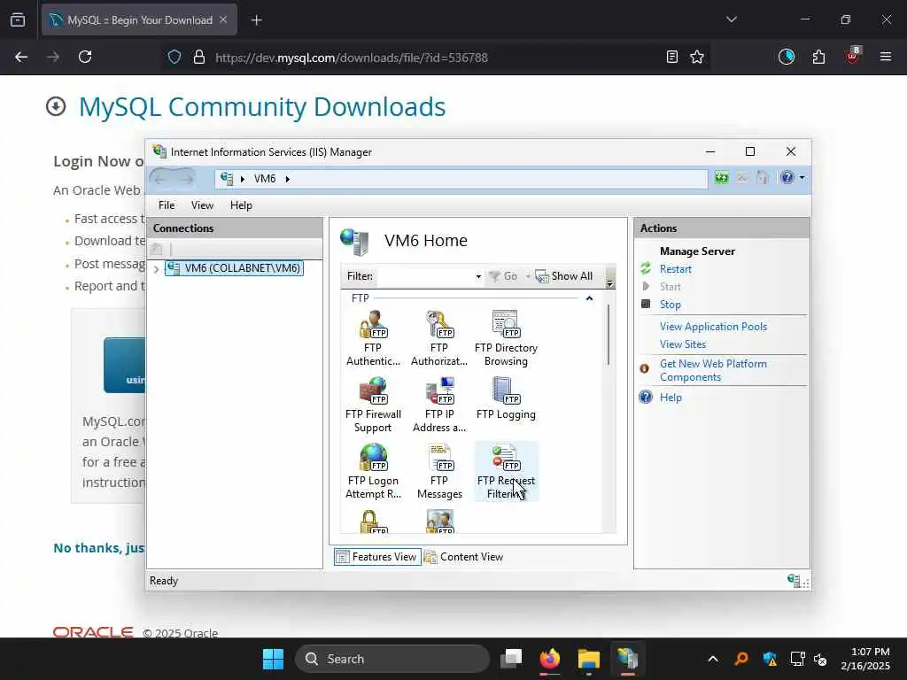Open Firefox account profile icon
This screenshot has height=680, width=907.
click(787, 57)
